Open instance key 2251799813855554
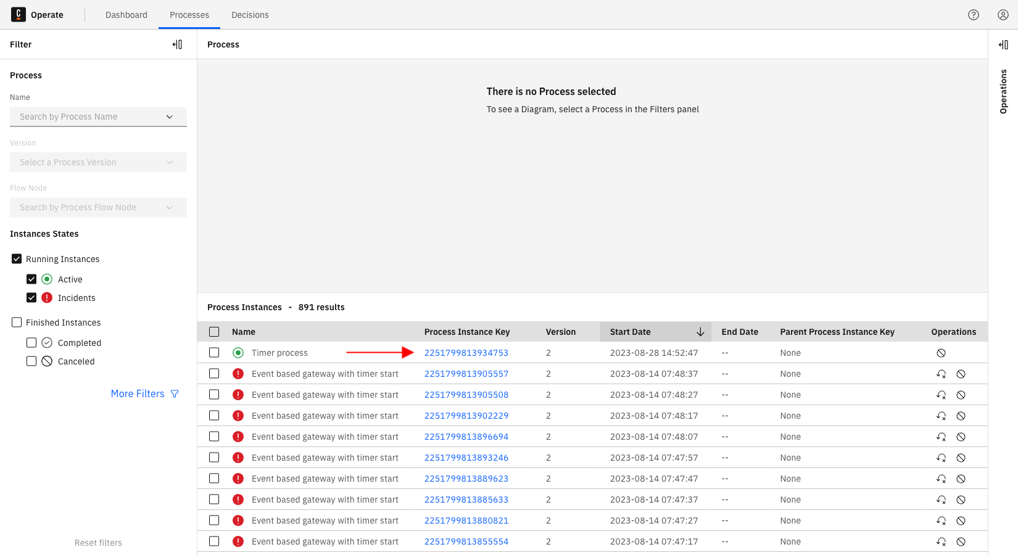Screen dimensions: 1018x555 tap(466, 541)
